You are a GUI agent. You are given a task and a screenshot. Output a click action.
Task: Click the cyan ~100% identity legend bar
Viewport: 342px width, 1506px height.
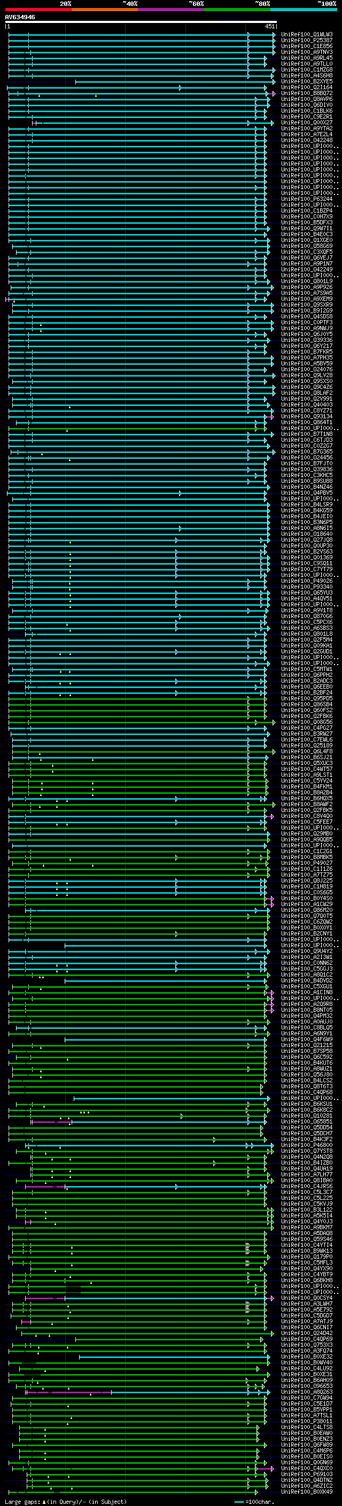304,10
